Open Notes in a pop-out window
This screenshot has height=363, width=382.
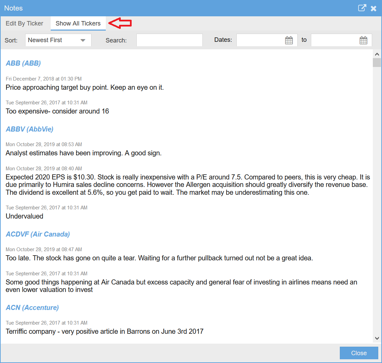click(x=362, y=8)
